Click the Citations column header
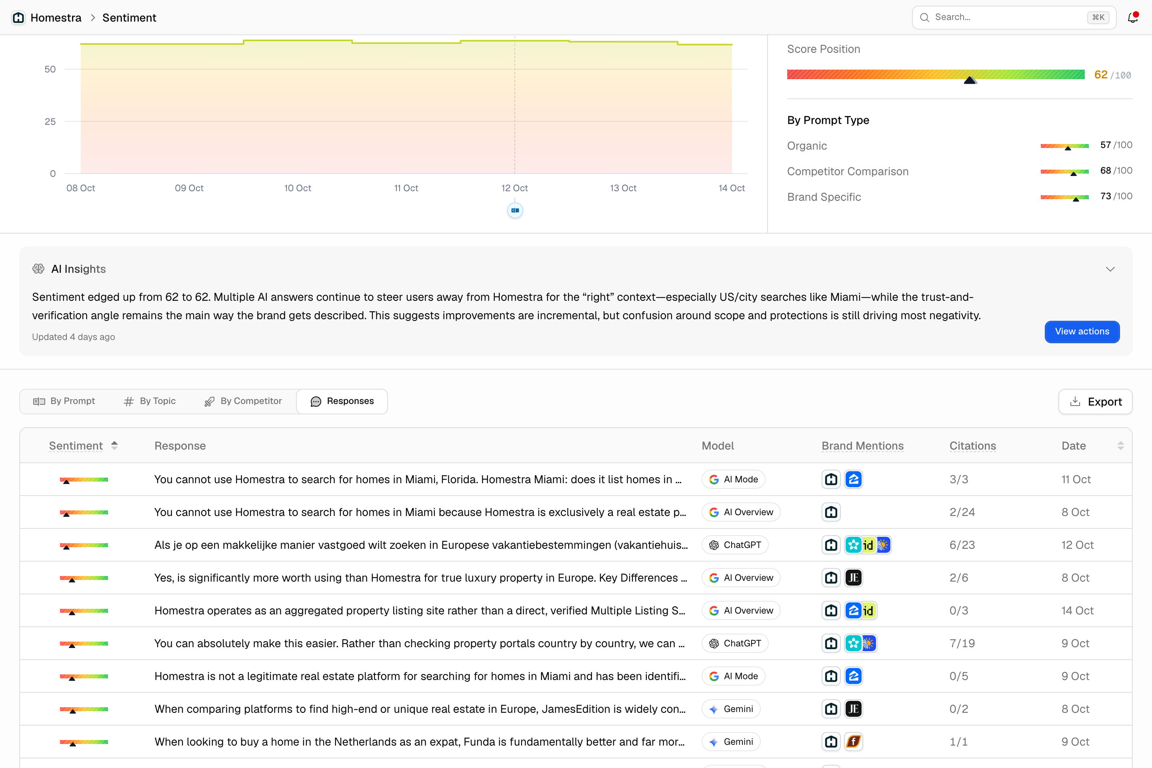Screen dimensions: 1152x768 pyautogui.click(x=973, y=446)
